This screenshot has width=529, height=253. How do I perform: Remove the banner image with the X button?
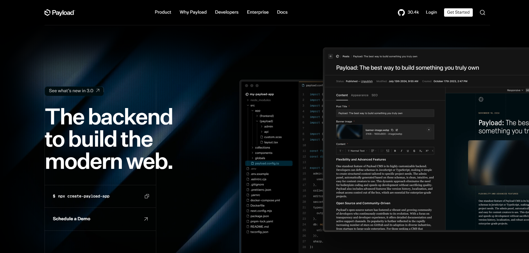(429, 130)
